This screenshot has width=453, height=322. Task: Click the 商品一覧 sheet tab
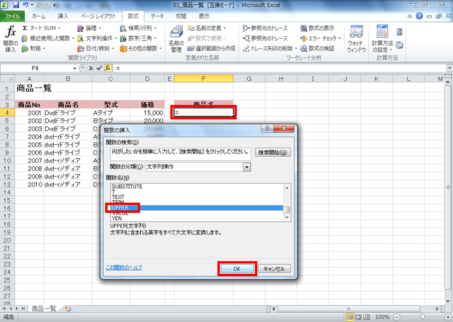tap(43, 309)
